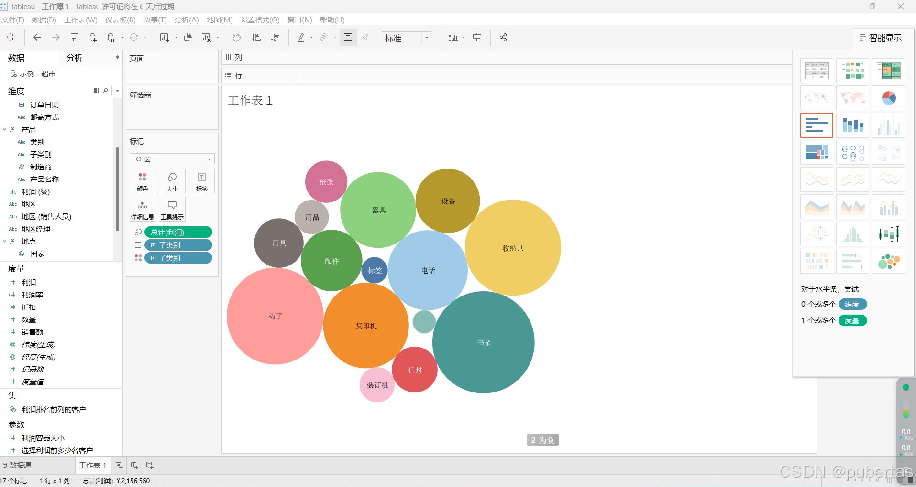Click the highlight pen icon

point(301,37)
